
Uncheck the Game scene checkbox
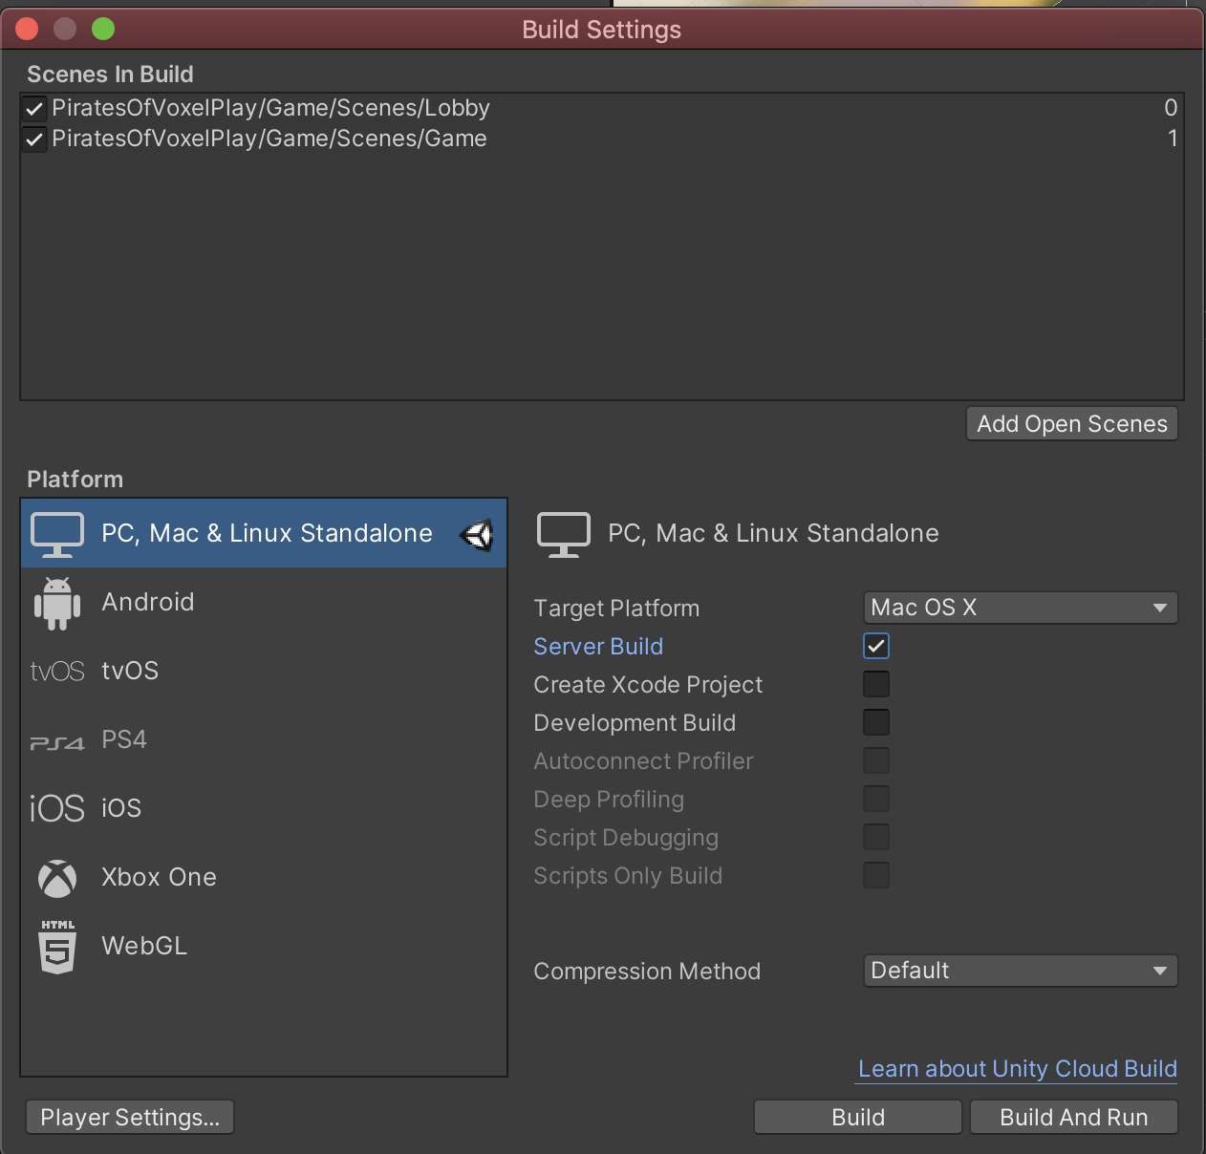point(34,139)
